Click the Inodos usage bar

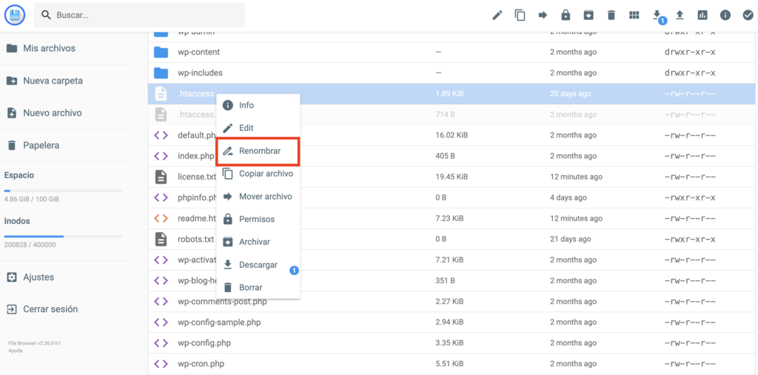pyautogui.click(x=64, y=236)
